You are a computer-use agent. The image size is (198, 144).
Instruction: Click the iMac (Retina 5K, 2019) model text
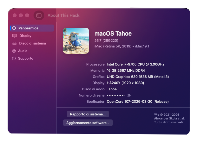[122, 46]
